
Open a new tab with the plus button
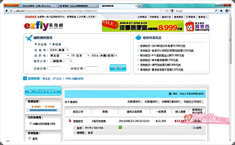pos(140,6)
